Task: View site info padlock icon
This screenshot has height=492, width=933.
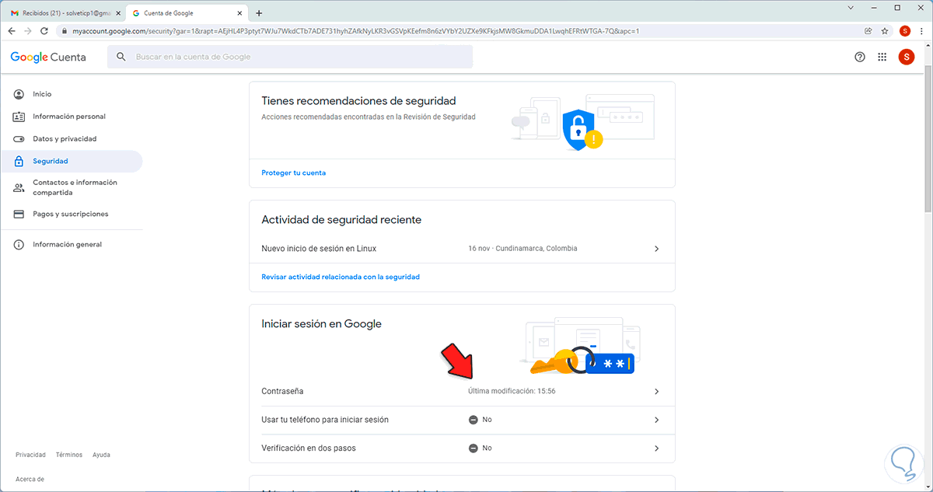Action: 66,31
